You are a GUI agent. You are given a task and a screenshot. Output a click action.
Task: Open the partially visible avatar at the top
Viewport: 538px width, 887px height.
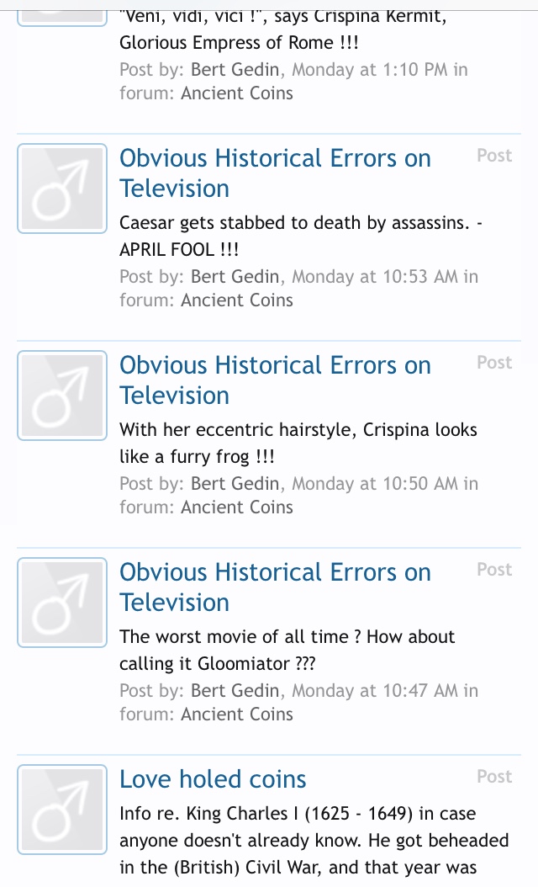pos(62,12)
